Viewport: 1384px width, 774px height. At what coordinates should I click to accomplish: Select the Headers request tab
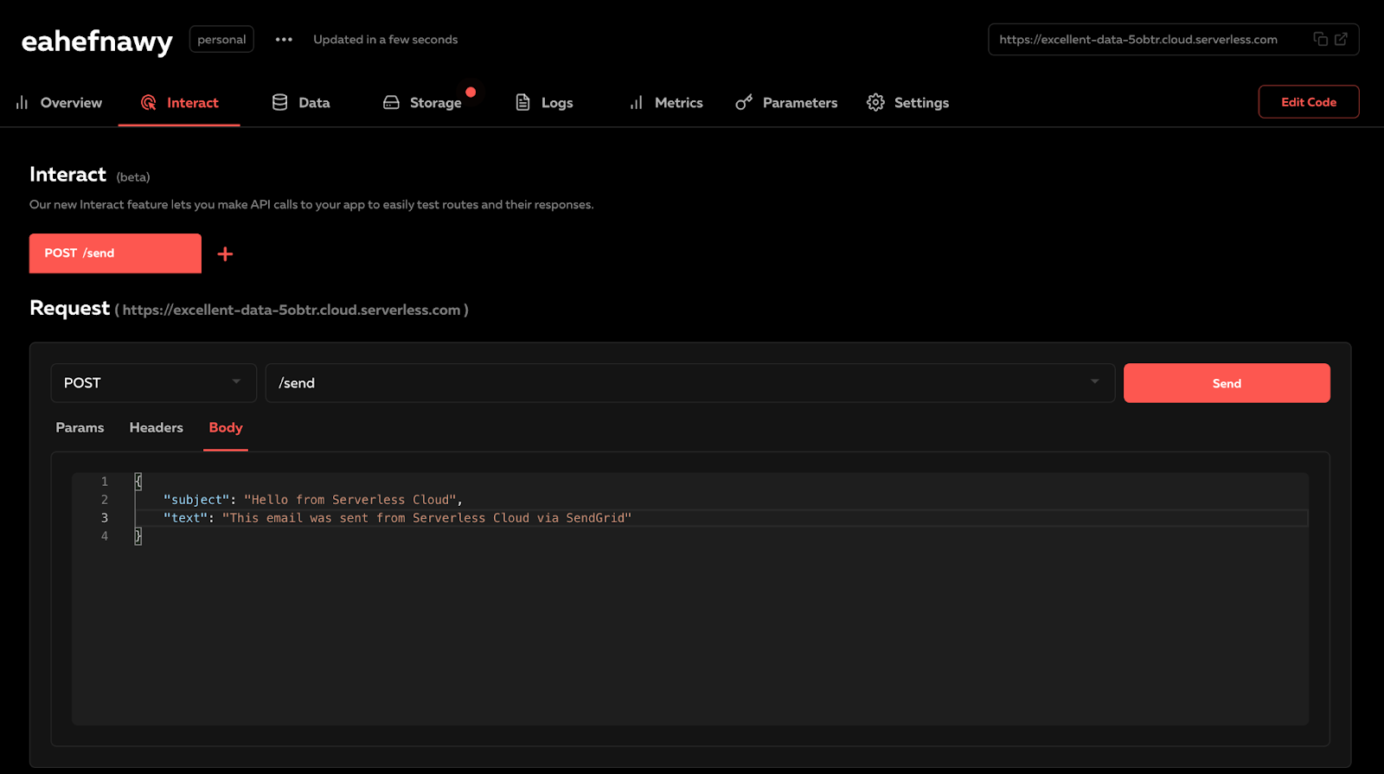[156, 428]
